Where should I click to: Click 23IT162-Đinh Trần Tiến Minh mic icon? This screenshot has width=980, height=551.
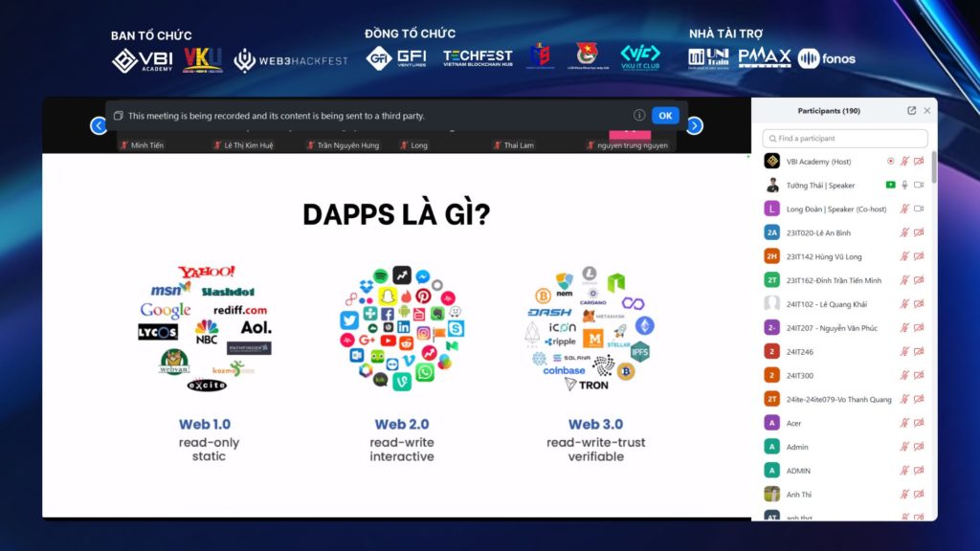[x=904, y=280]
